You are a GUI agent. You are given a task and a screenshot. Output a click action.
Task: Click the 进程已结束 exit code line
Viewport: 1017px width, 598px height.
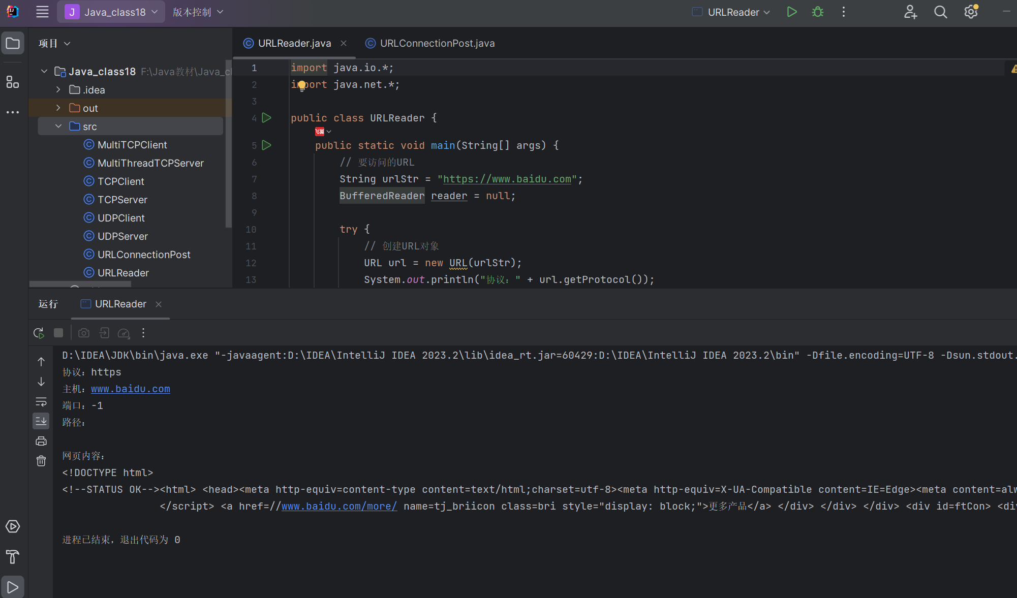point(121,540)
